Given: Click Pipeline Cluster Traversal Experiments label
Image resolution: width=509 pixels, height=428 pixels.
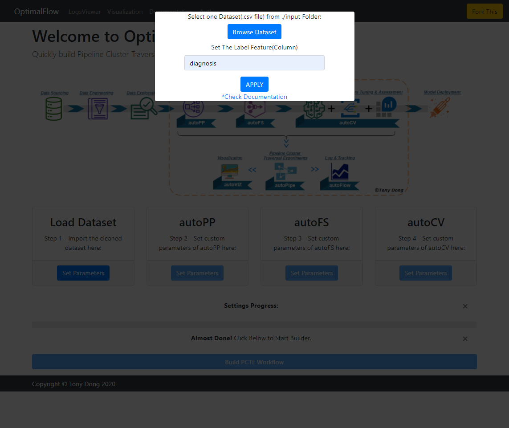Looking at the screenshot, I should tap(285, 155).
